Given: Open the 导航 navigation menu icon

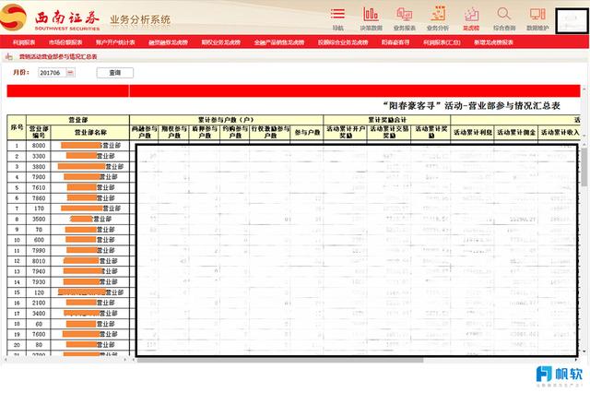Looking at the screenshot, I should [x=337, y=18].
